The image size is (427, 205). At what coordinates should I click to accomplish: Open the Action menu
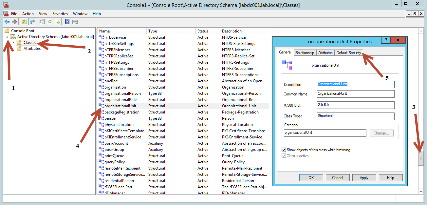[x=28, y=14]
